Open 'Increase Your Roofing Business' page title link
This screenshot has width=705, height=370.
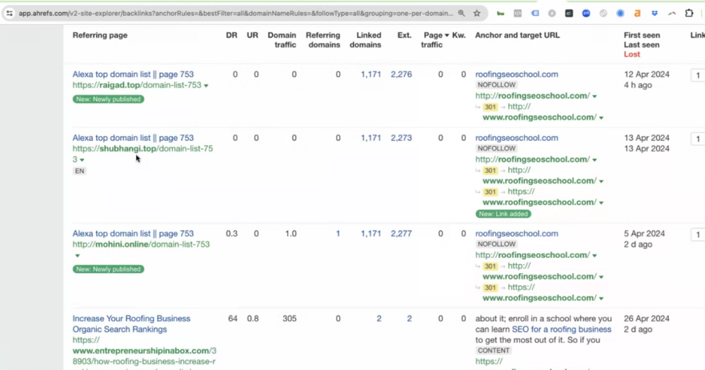[x=131, y=324]
